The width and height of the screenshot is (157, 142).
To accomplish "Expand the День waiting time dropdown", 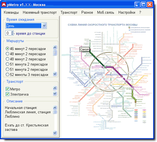I will click(x=44, y=26).
